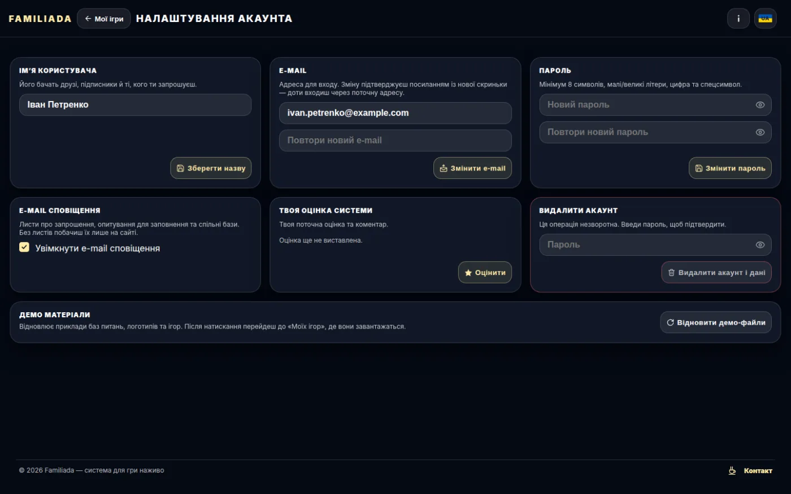Focus the Повтори новий e-mail field
This screenshot has height=494, width=791.
395,141
